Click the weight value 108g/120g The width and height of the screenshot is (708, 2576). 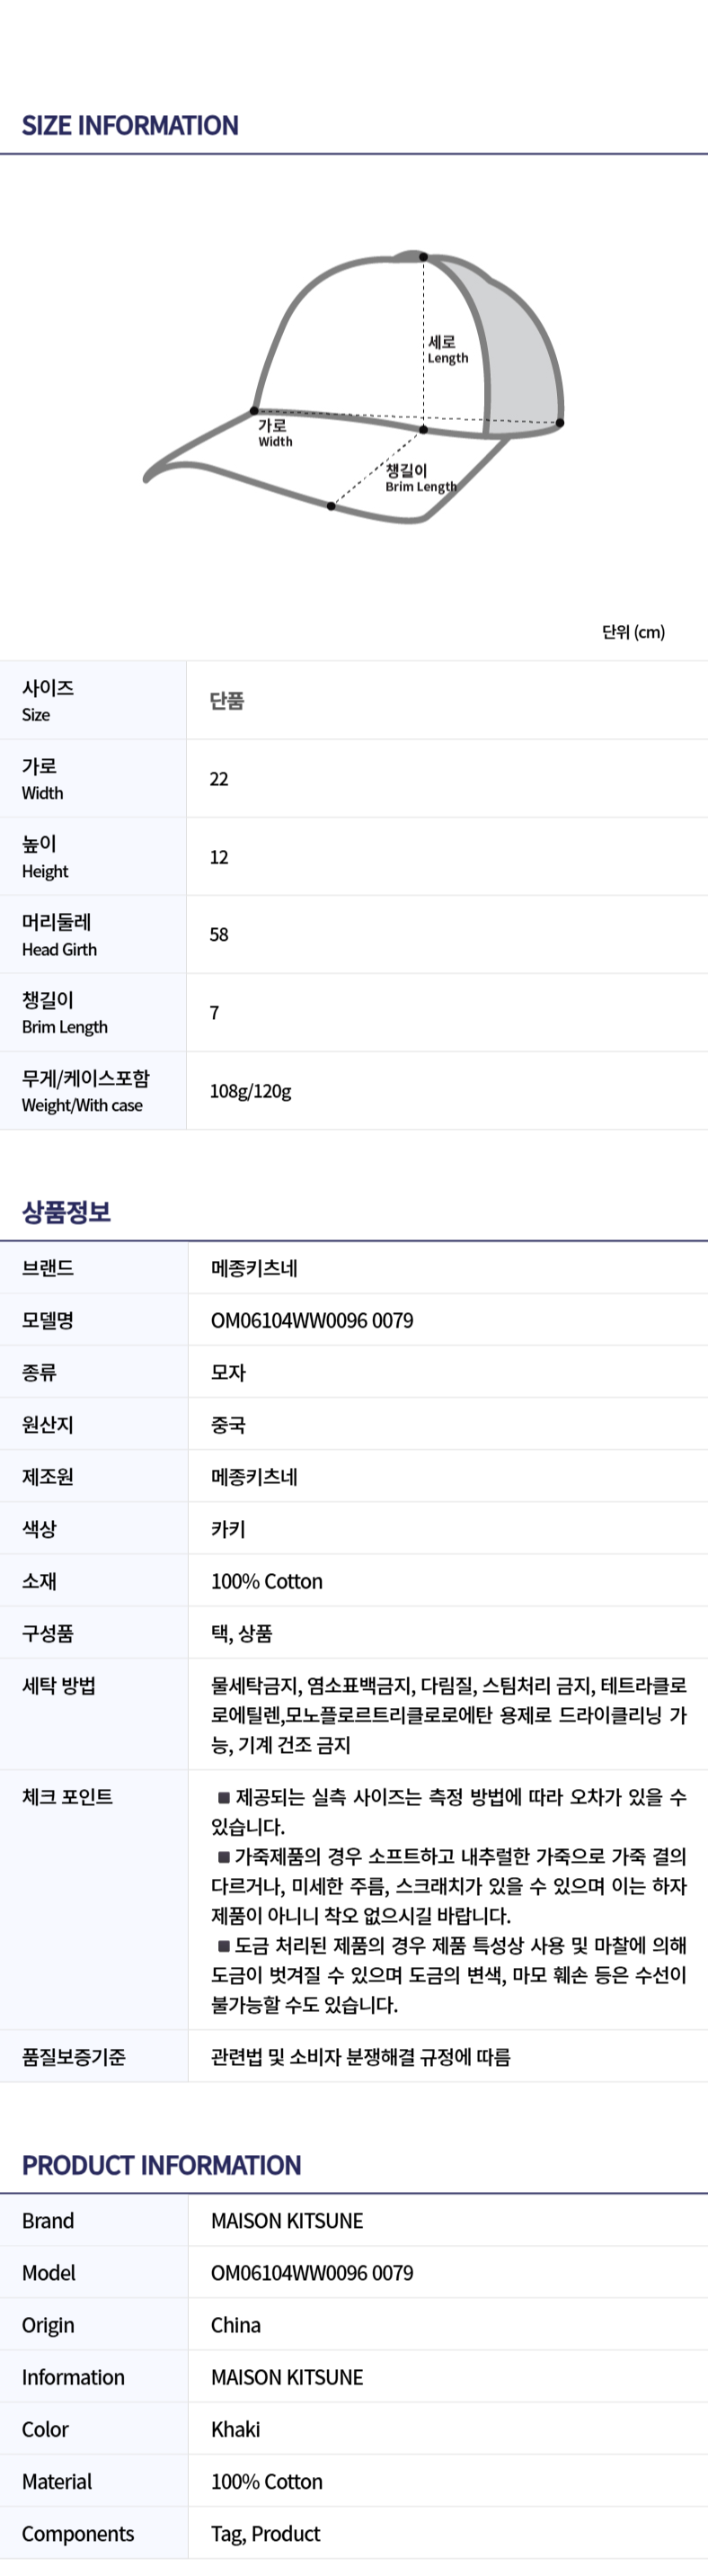[251, 1091]
